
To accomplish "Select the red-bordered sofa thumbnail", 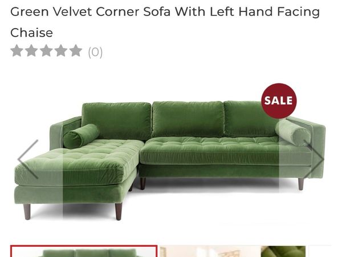I will [x=84, y=251].
